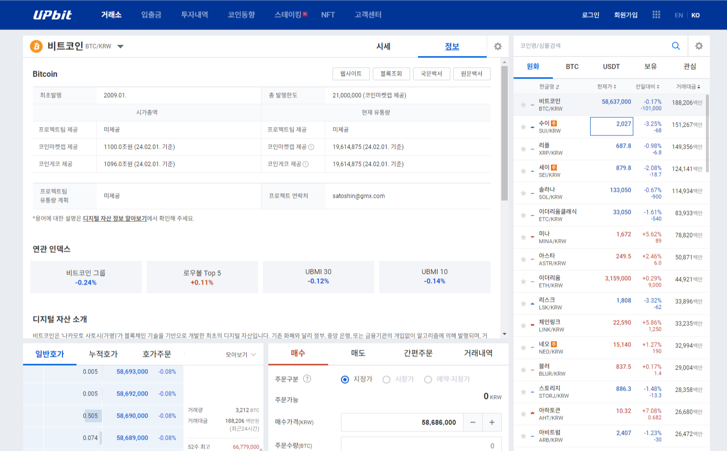Select the 관심 tab
This screenshot has height=451, width=727.
click(x=690, y=67)
